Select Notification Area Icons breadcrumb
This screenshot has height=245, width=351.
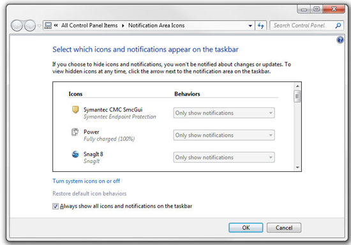tap(156, 25)
